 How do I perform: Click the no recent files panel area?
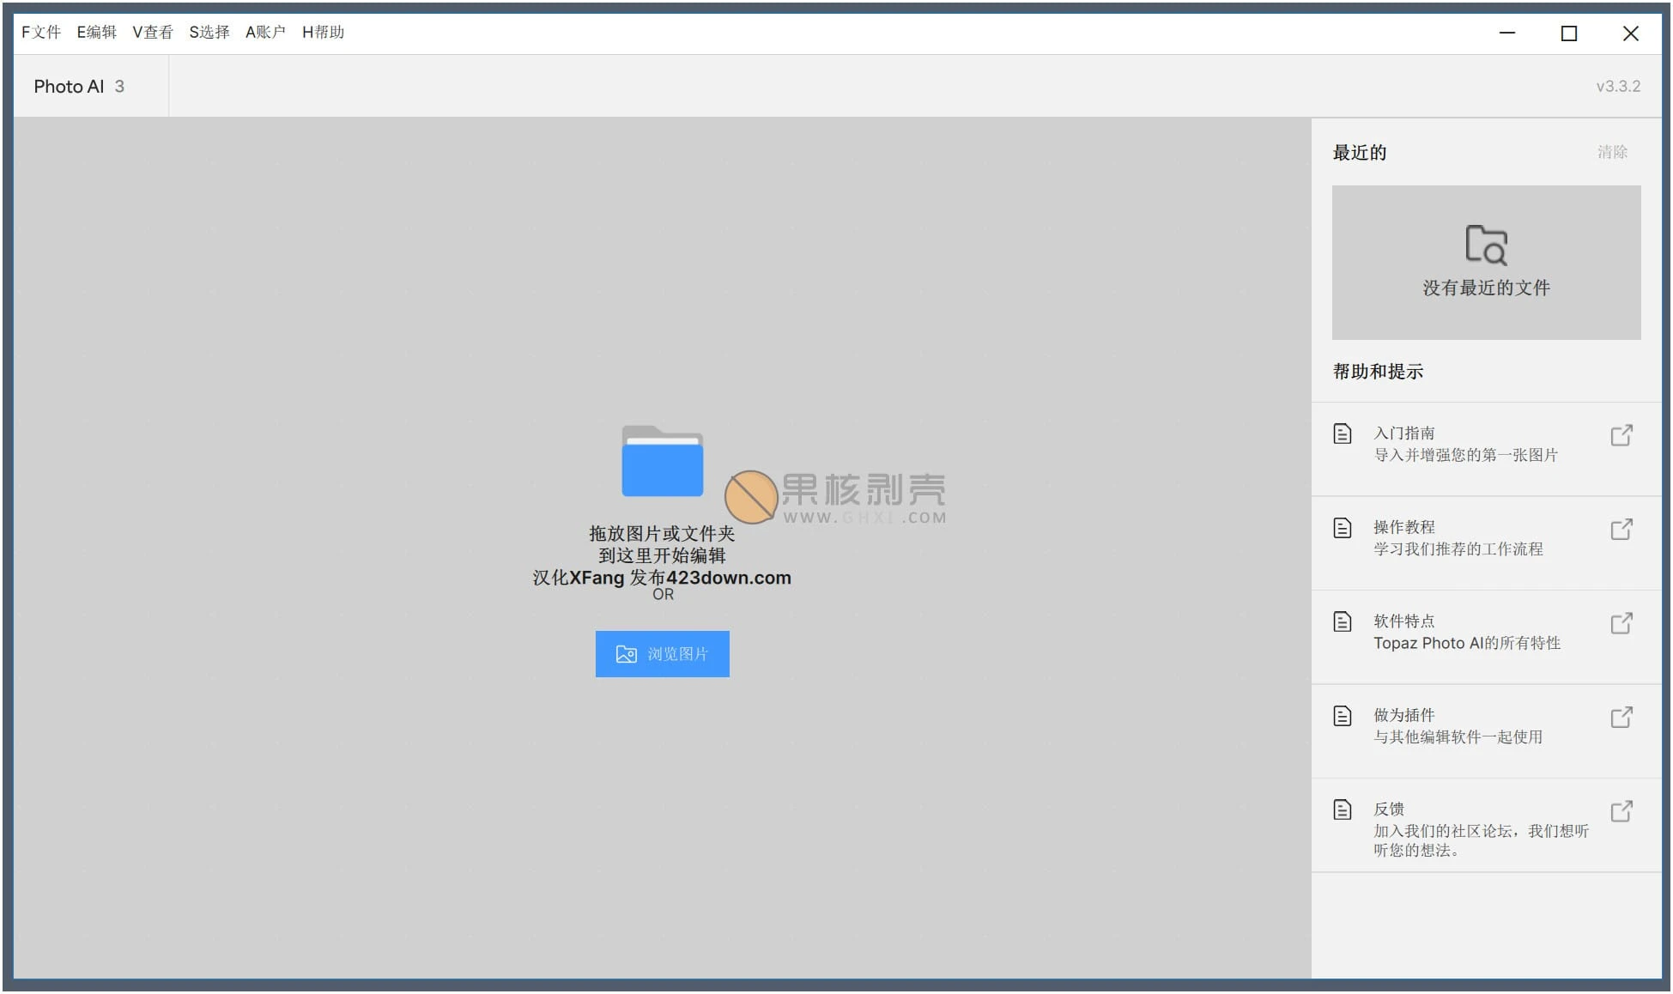1488,262
